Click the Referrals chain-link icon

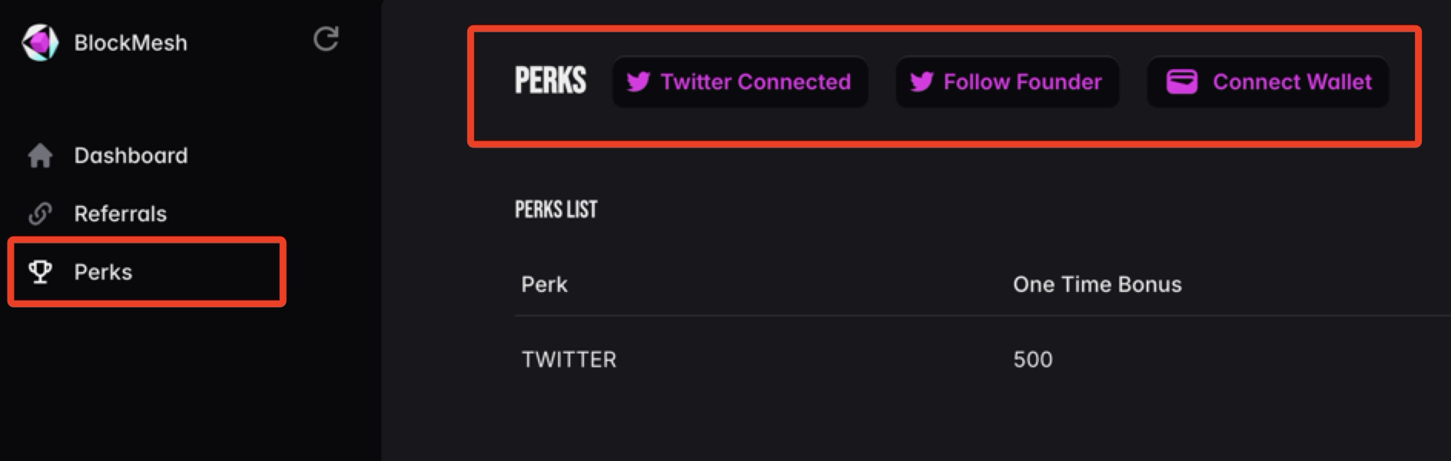[x=40, y=213]
